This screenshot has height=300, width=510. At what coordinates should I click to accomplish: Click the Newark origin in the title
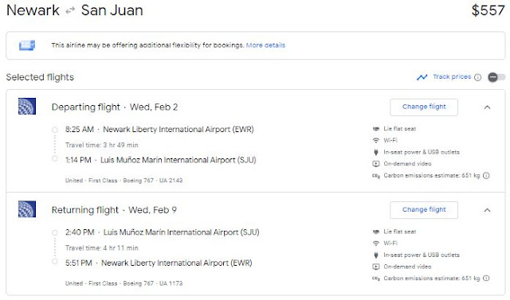tap(33, 10)
